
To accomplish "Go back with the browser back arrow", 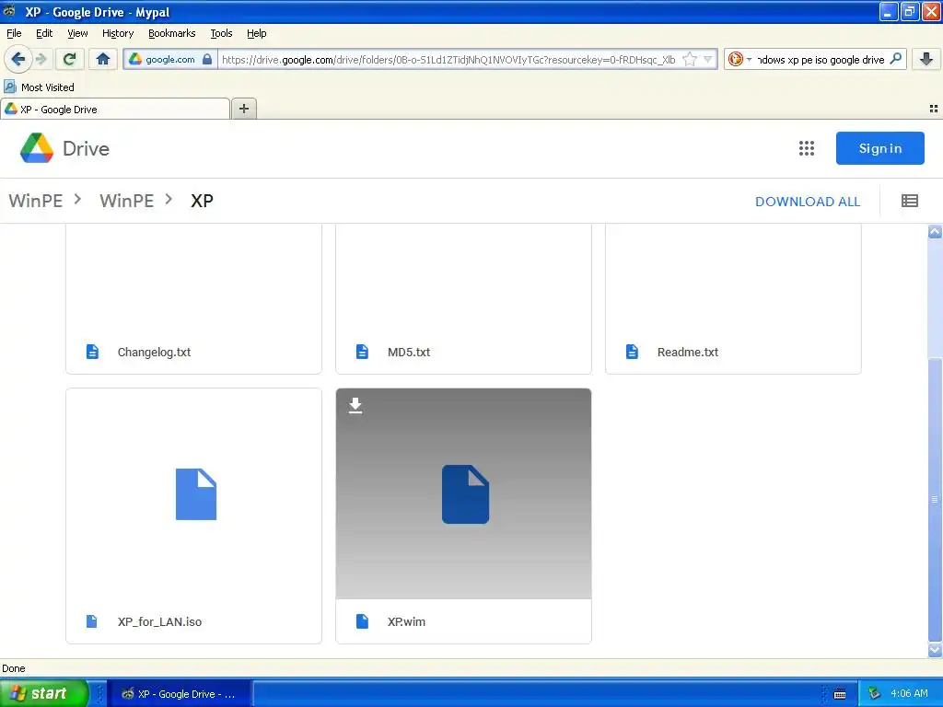I will 18,59.
